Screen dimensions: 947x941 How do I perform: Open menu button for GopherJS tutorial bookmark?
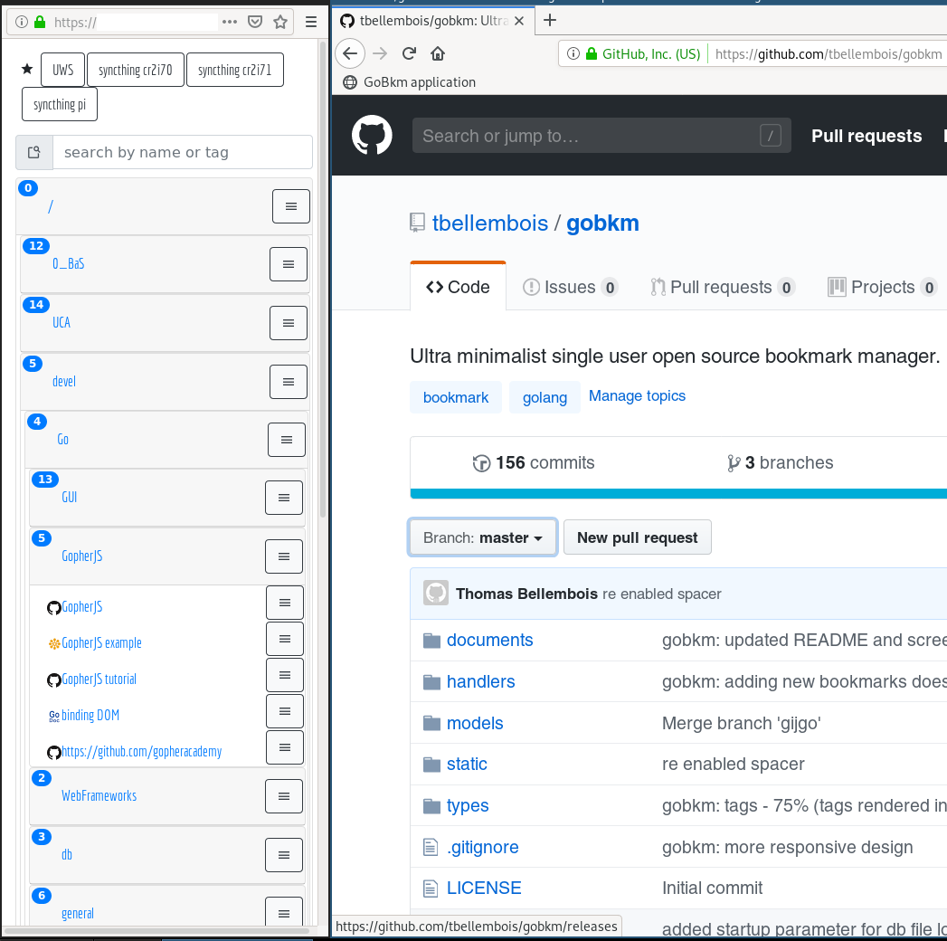(285, 675)
